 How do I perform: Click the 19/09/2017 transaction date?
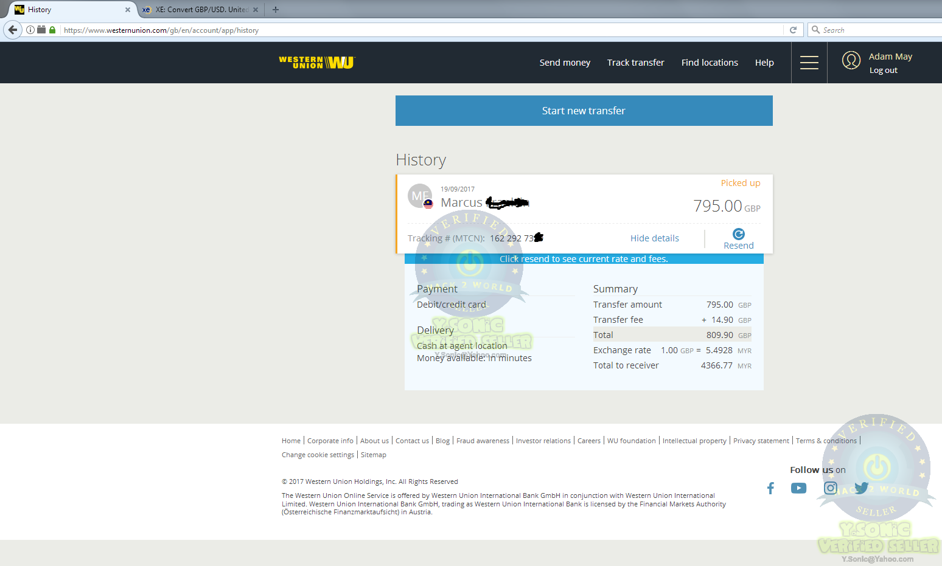pos(458,189)
